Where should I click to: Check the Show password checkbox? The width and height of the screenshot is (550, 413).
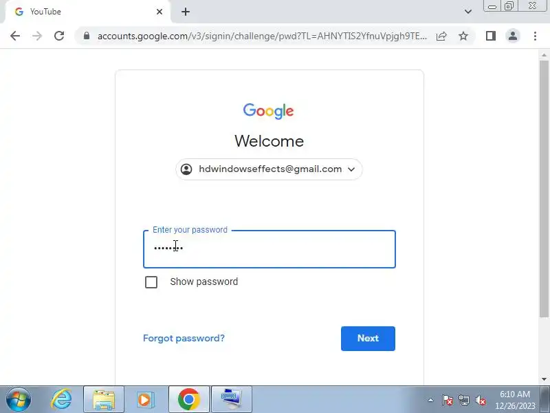click(151, 282)
